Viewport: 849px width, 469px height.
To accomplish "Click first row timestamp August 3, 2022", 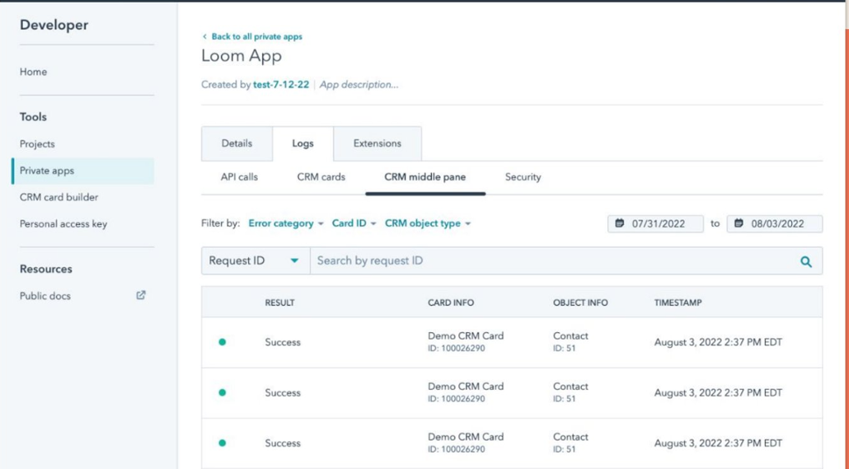I will [718, 342].
